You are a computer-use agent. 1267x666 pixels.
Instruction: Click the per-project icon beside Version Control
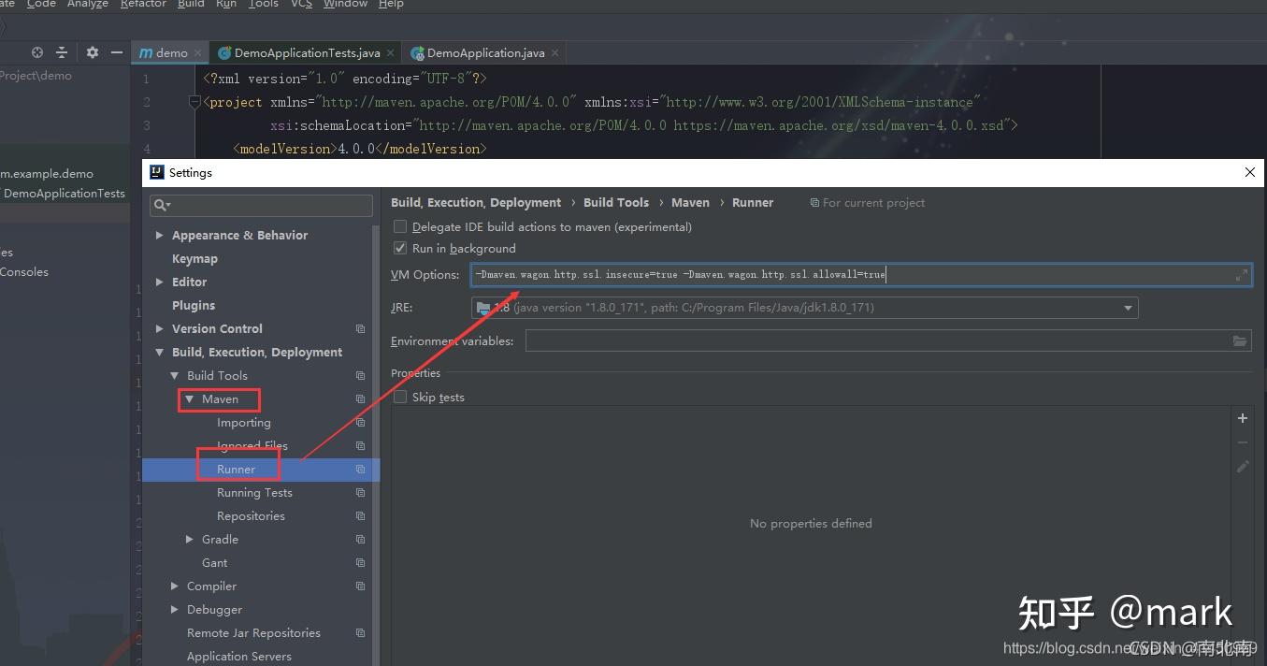pyautogui.click(x=360, y=329)
